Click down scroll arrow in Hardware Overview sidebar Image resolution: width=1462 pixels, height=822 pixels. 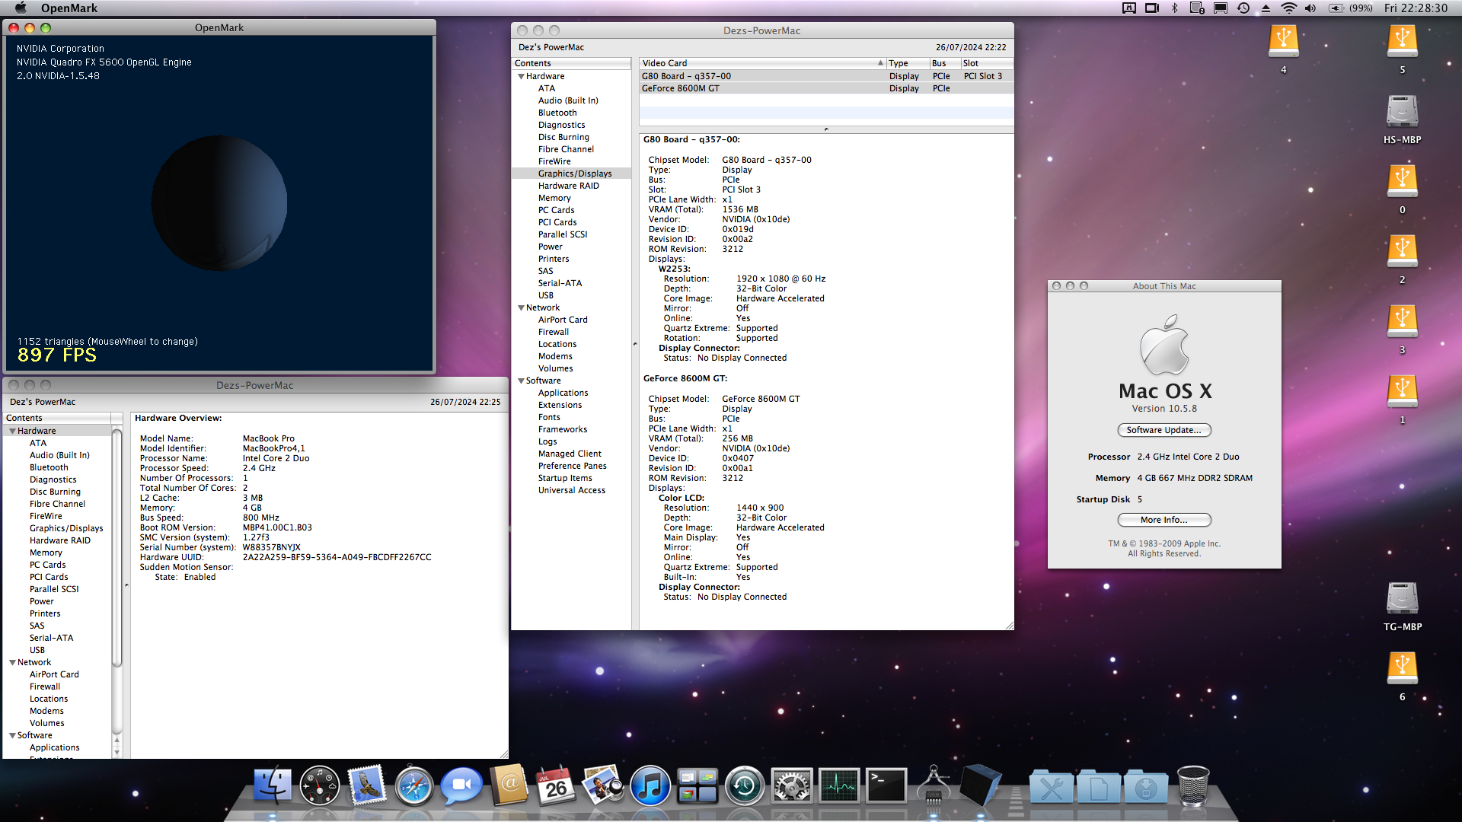coord(117,752)
